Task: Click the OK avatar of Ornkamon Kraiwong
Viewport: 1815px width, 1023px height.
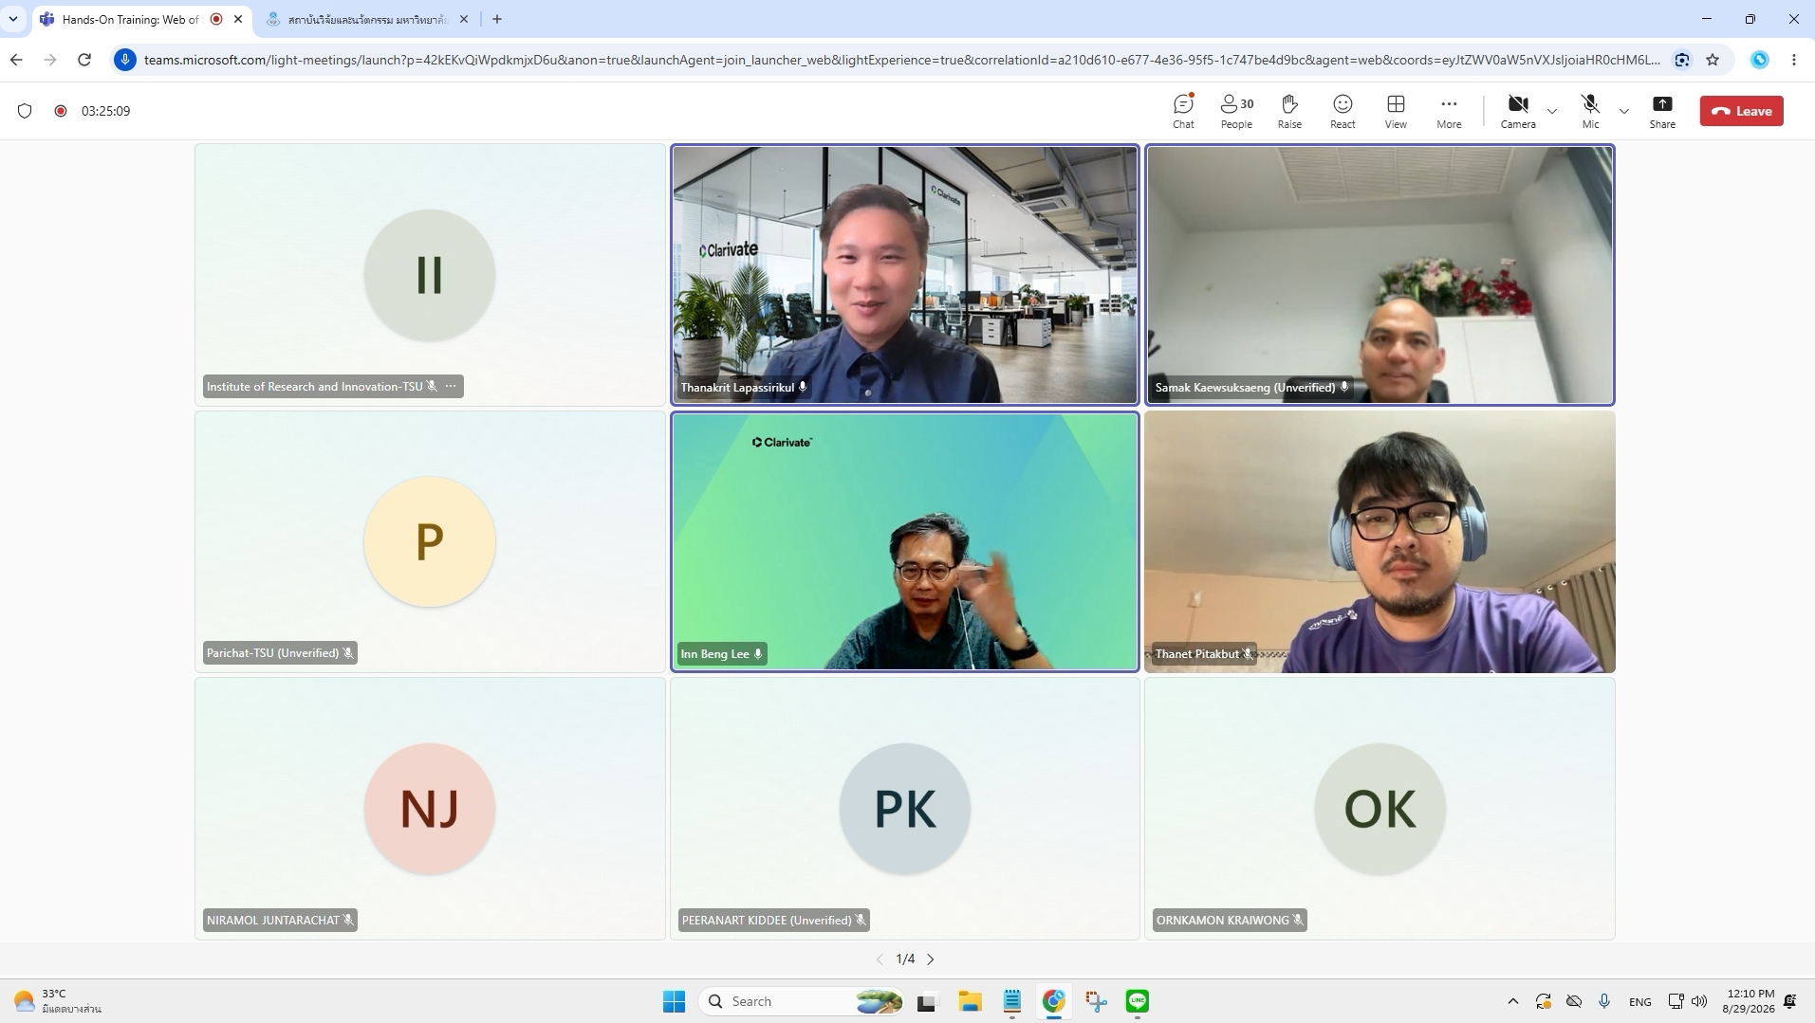Action: pyautogui.click(x=1380, y=809)
